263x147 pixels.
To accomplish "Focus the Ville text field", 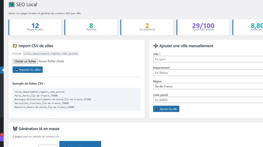I will 208,59.
